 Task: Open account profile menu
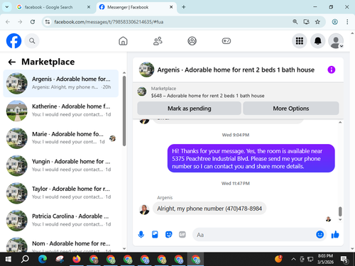pyautogui.click(x=336, y=41)
